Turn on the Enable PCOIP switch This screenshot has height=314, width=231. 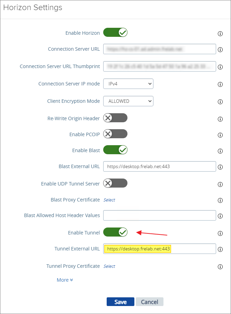tap(115, 134)
